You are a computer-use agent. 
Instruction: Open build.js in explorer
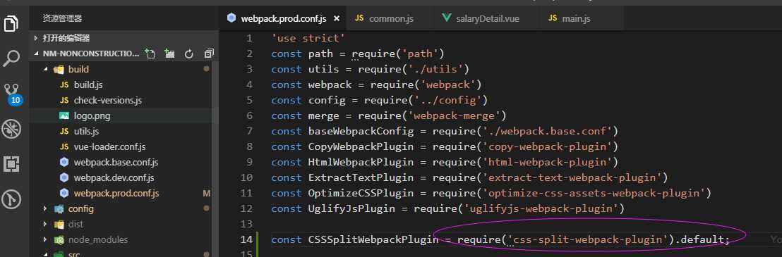tap(88, 84)
